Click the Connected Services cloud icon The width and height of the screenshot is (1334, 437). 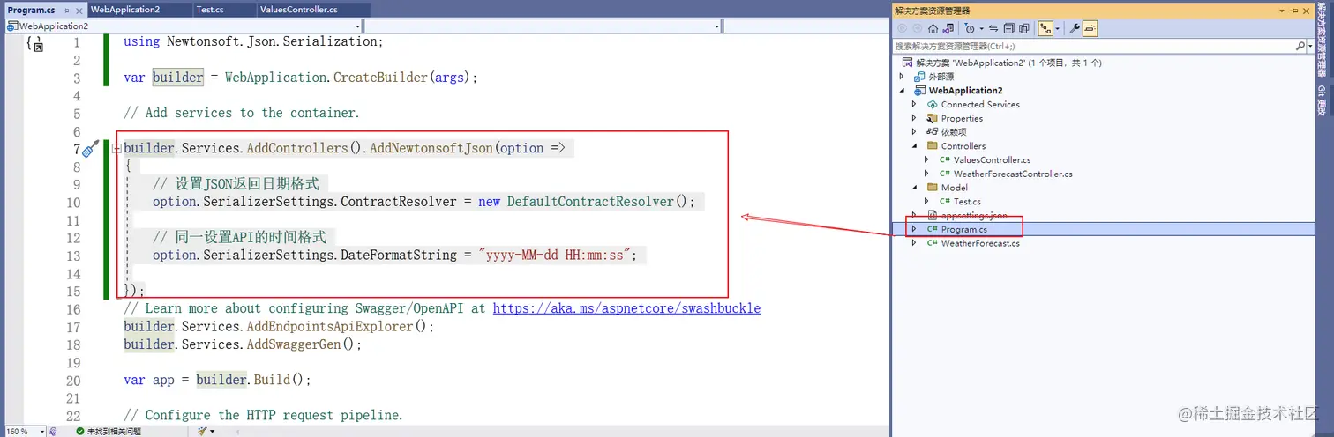pyautogui.click(x=933, y=104)
